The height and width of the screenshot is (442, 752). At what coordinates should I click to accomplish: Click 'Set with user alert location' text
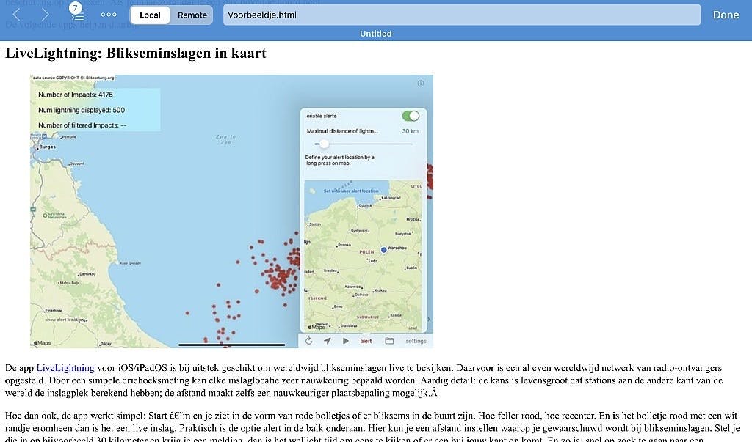(x=351, y=191)
